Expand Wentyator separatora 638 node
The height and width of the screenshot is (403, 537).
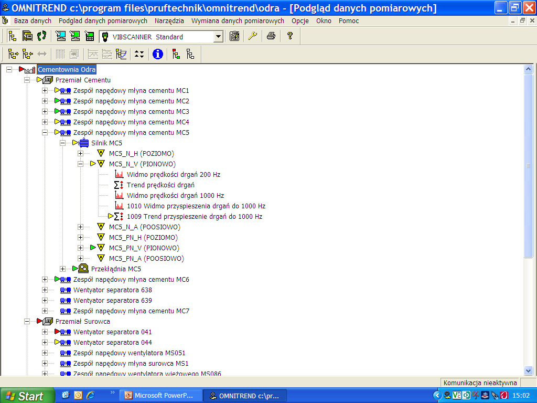(x=45, y=290)
